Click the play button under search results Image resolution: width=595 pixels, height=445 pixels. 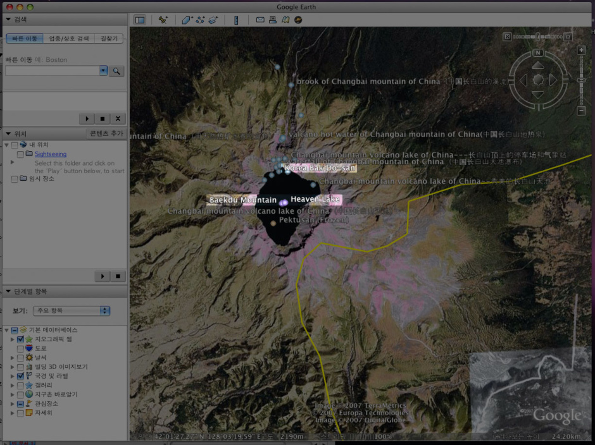[x=87, y=119]
